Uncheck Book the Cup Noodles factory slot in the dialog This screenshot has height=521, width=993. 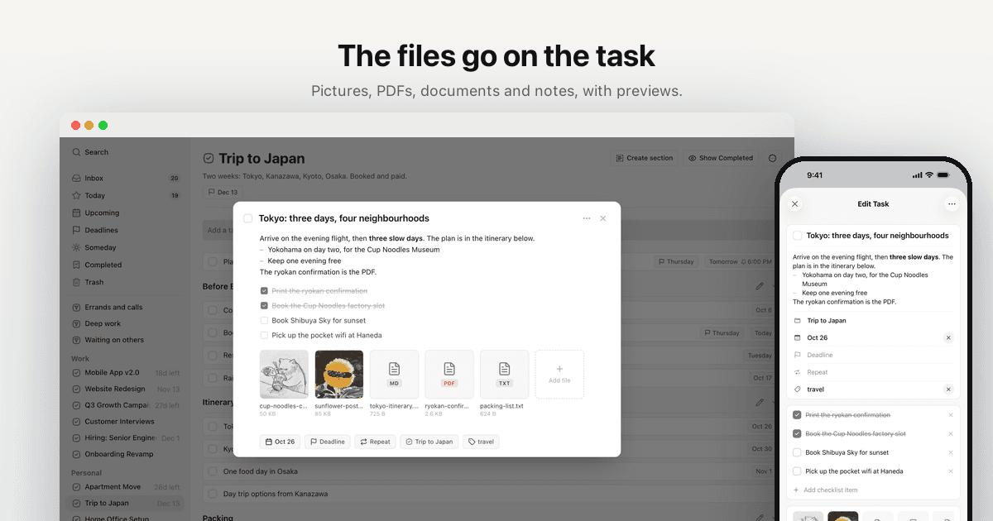tap(264, 306)
